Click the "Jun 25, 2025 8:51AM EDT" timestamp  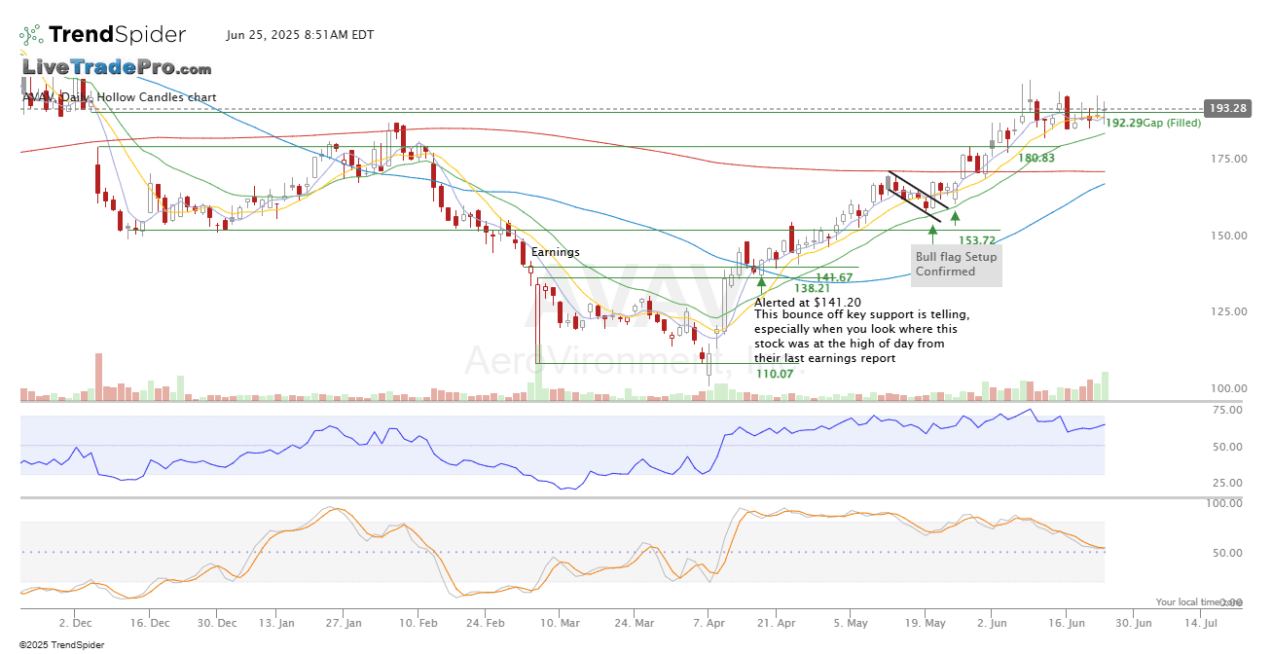300,35
